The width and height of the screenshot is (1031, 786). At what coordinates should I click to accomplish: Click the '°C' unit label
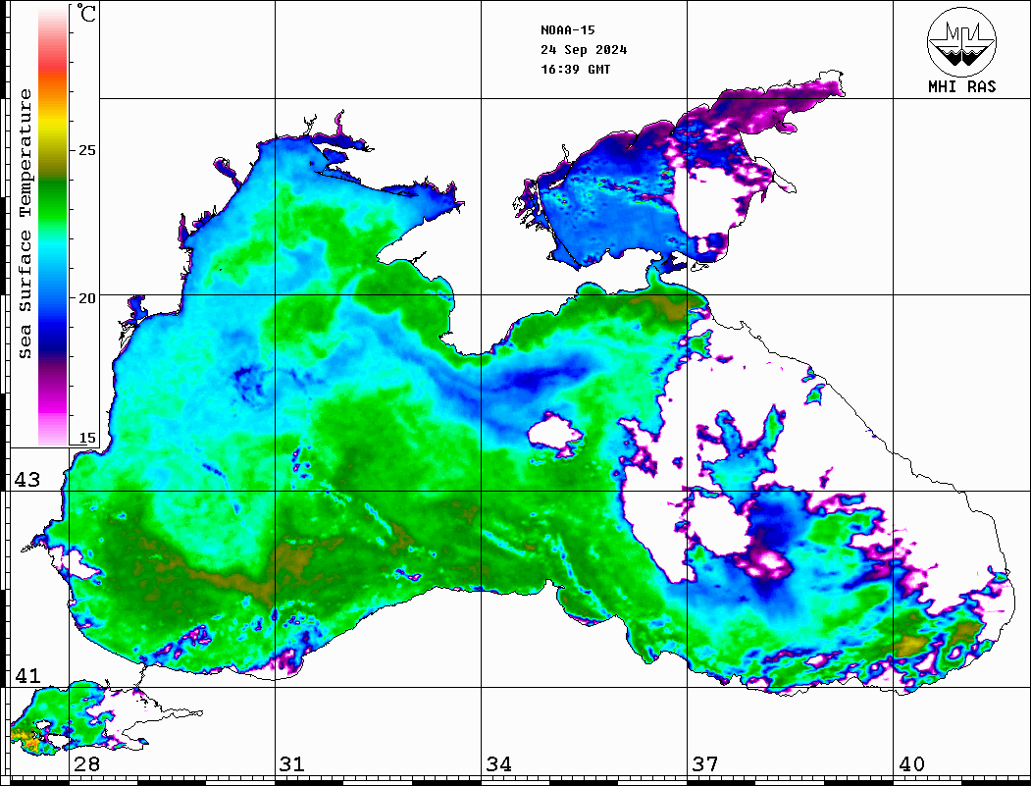[x=86, y=13]
